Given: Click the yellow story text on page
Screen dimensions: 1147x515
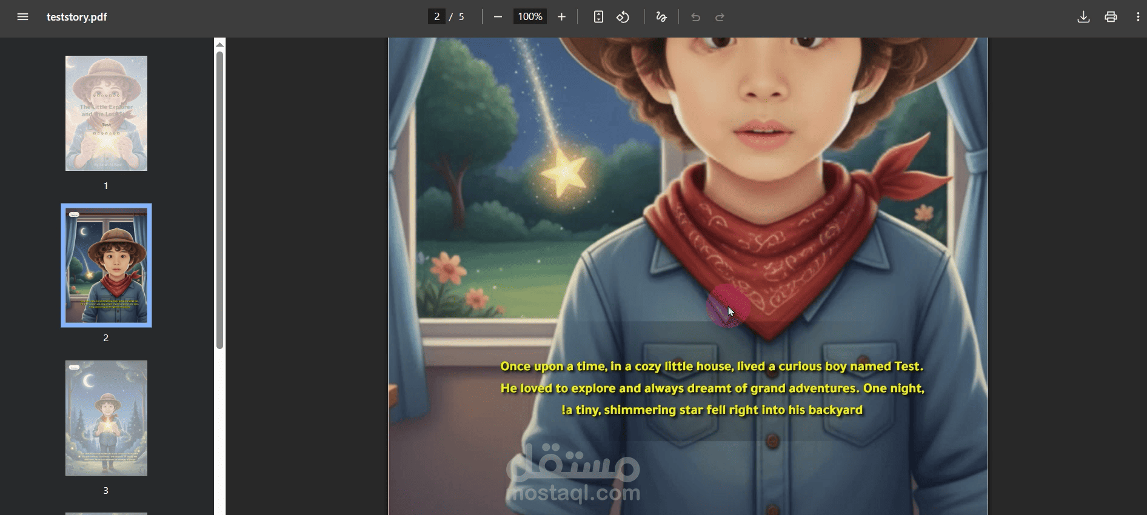Looking at the screenshot, I should point(712,388).
